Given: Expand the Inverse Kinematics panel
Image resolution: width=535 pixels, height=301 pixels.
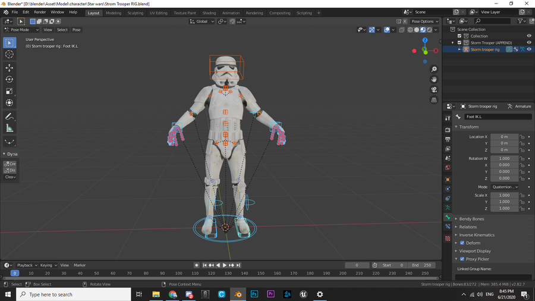Looking at the screenshot, I should (477, 235).
